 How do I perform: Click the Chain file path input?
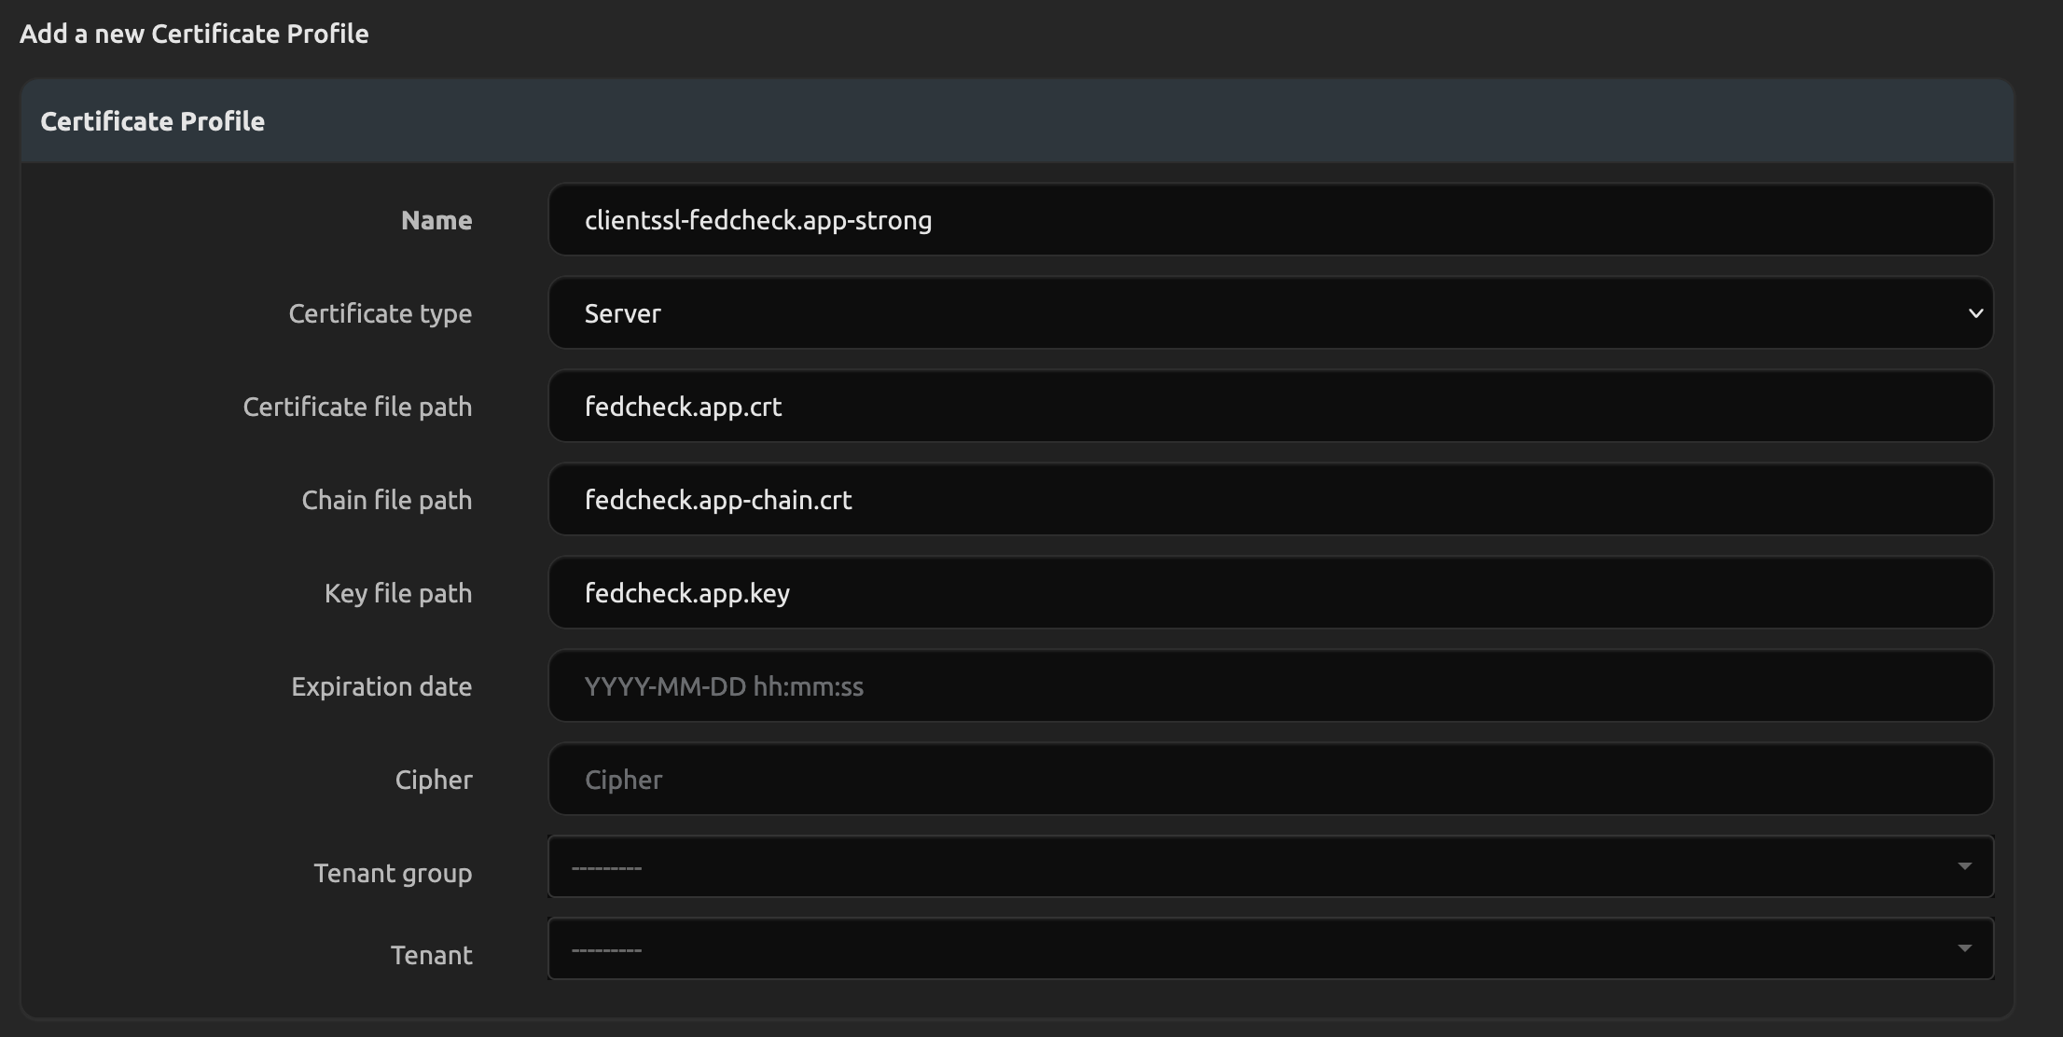(x=1270, y=500)
